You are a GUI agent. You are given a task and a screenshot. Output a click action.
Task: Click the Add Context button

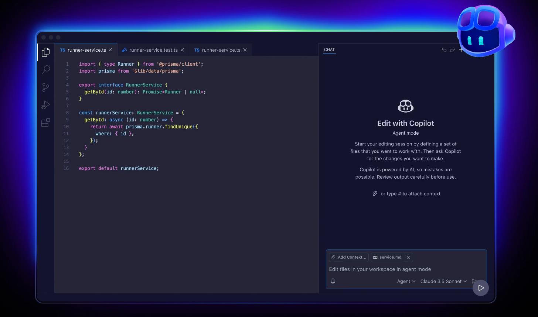[348, 257]
